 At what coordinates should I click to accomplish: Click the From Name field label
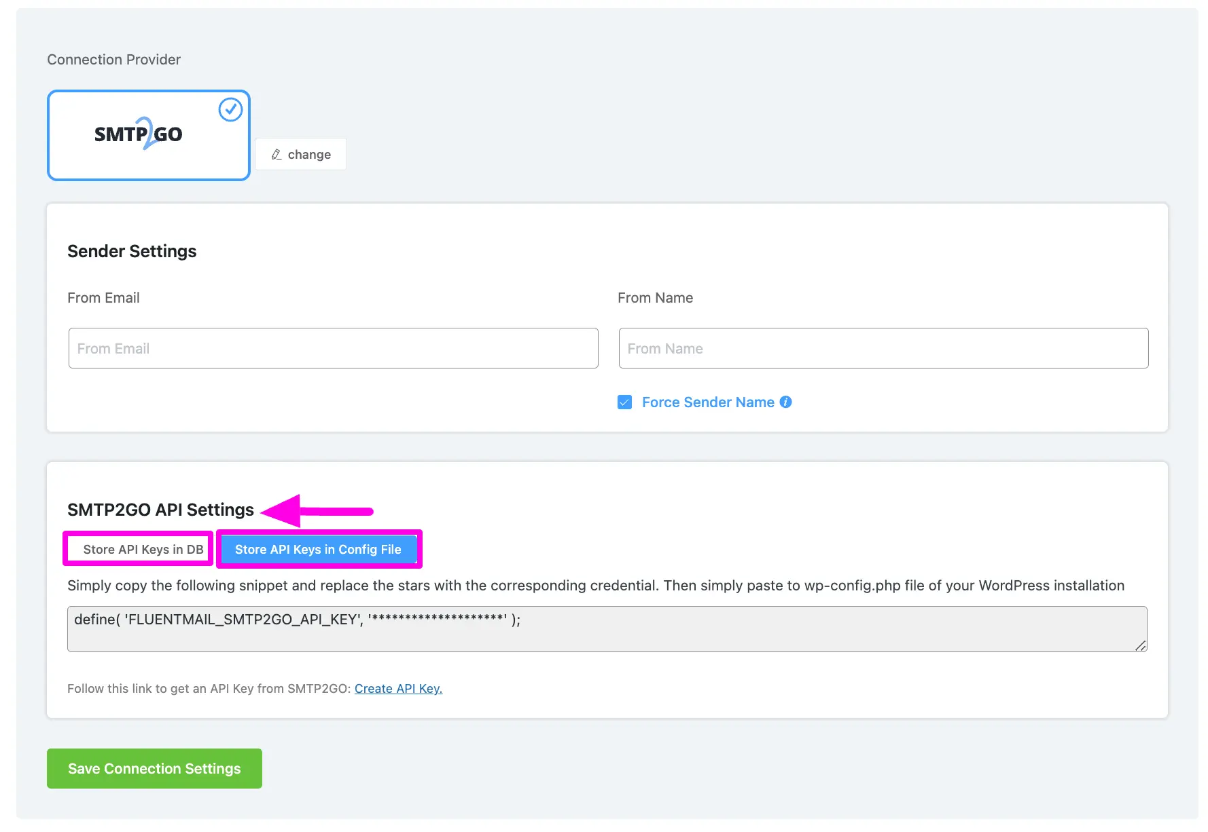tap(655, 298)
